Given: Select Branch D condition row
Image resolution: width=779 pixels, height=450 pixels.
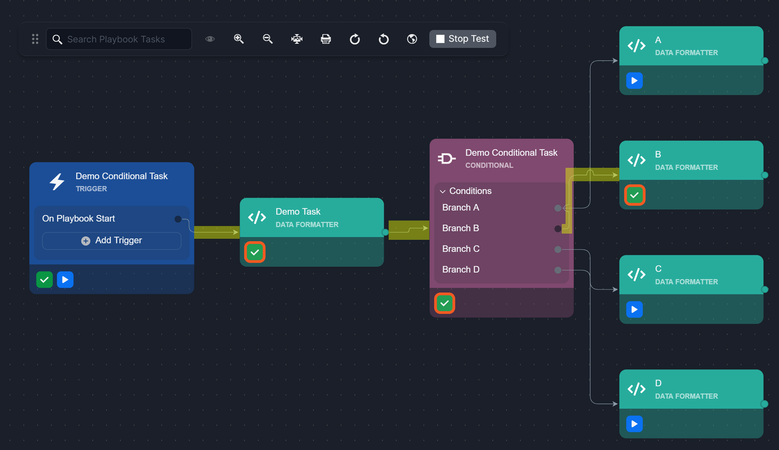Looking at the screenshot, I should pyautogui.click(x=461, y=269).
